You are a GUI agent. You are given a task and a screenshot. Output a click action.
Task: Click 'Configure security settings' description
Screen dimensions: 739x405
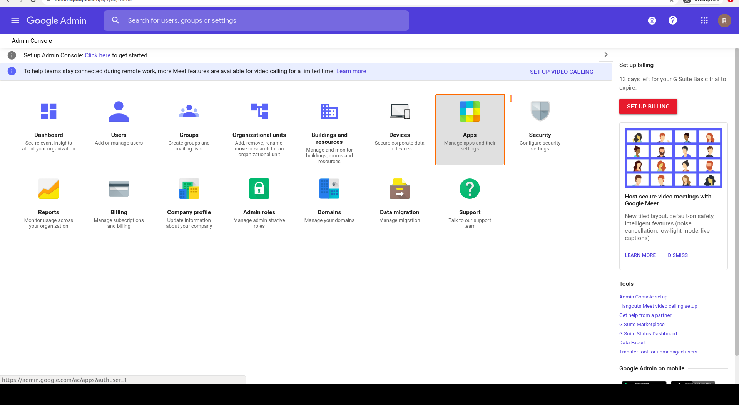(540, 146)
